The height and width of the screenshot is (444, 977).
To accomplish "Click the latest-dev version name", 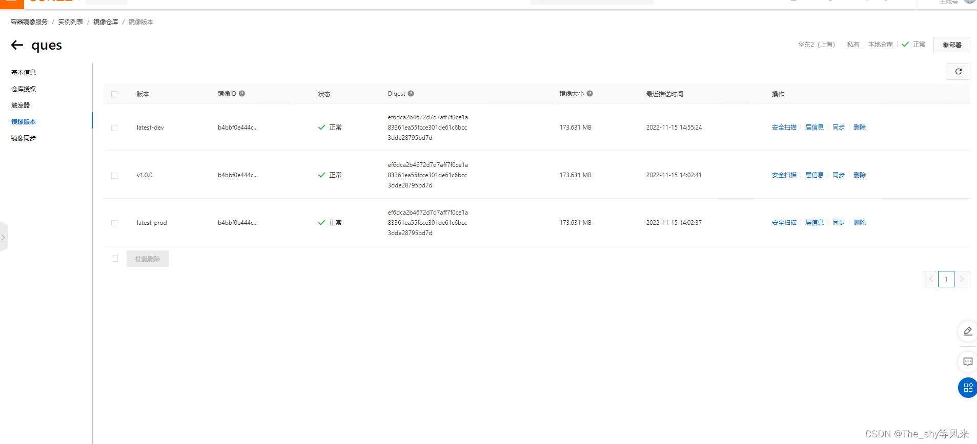I will pyautogui.click(x=150, y=128).
